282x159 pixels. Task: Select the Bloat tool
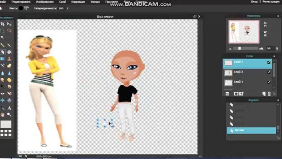tap(3, 100)
